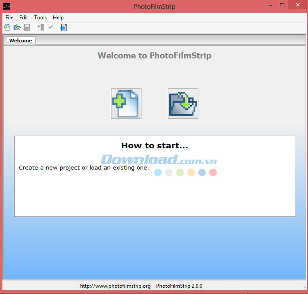This screenshot has height=294, width=308.
Task: Click the Render filmstrip toolbar icon
Action: click(x=64, y=27)
